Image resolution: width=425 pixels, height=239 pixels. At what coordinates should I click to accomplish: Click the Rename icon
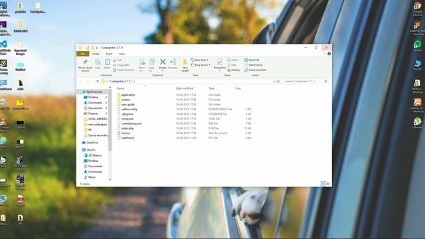(x=173, y=62)
